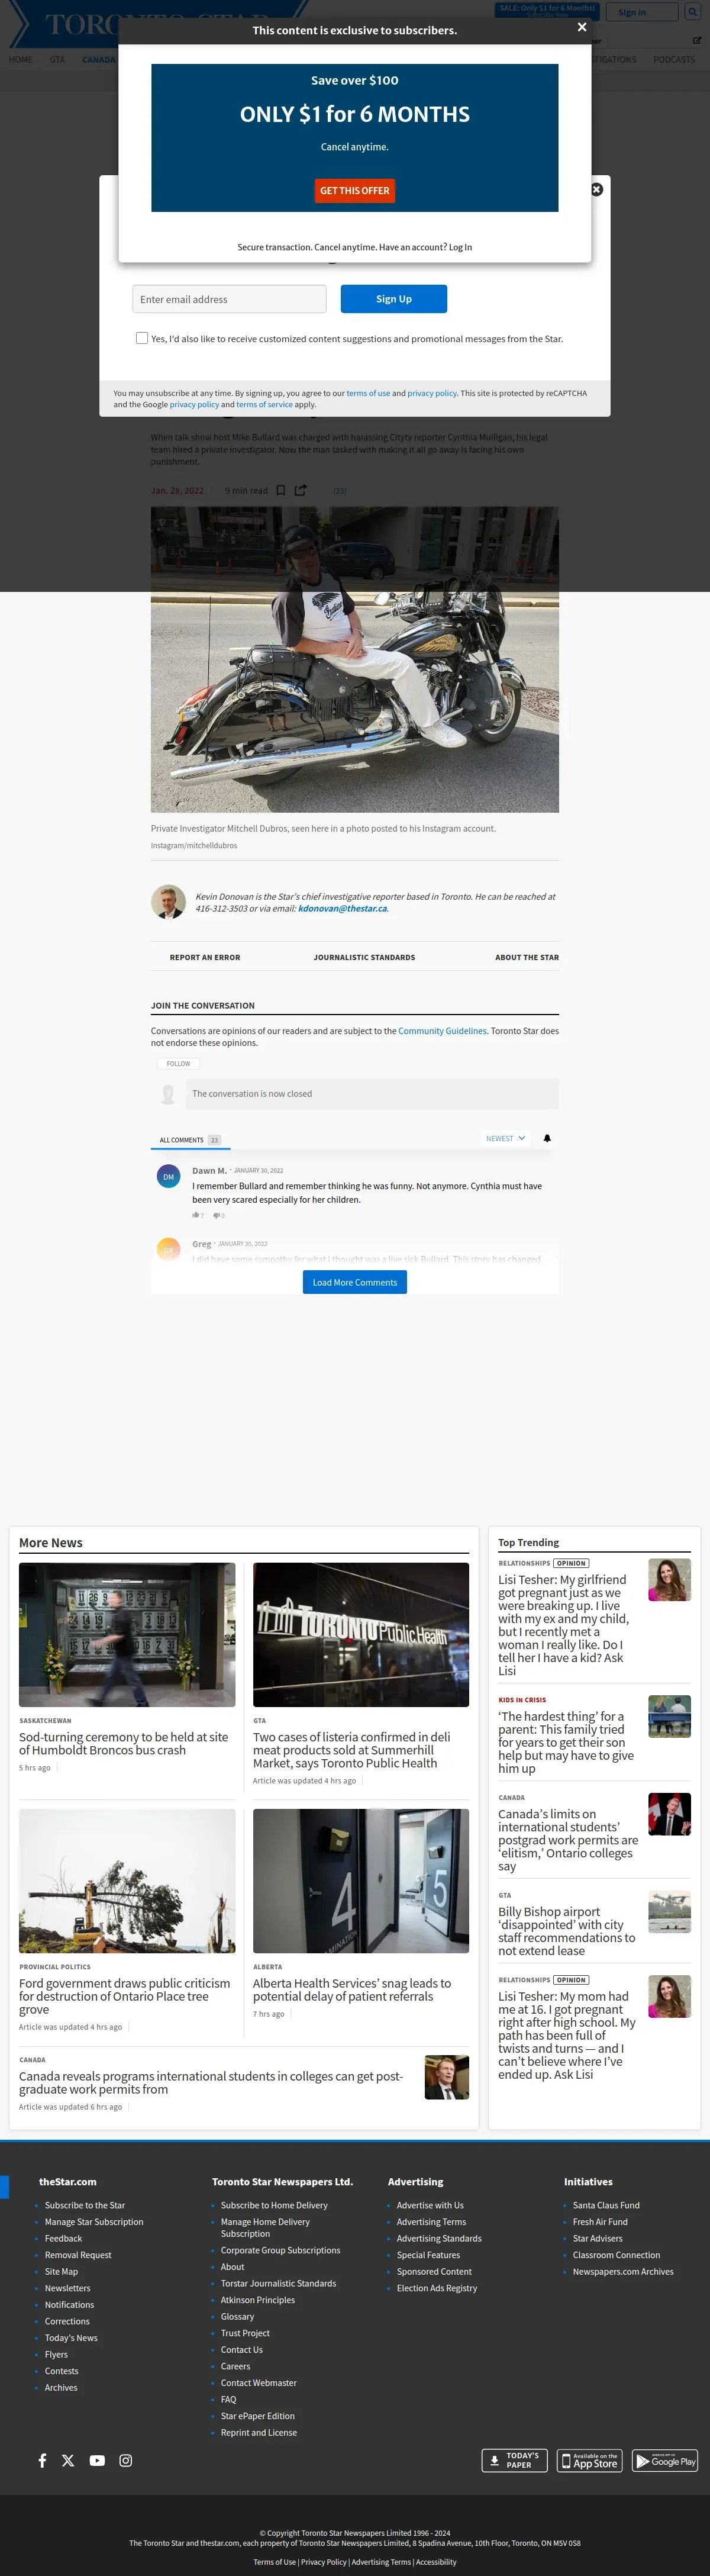Viewport: 710px width, 2576px height.
Task: Click the bookmark icon under article date
Action: tap(281, 490)
